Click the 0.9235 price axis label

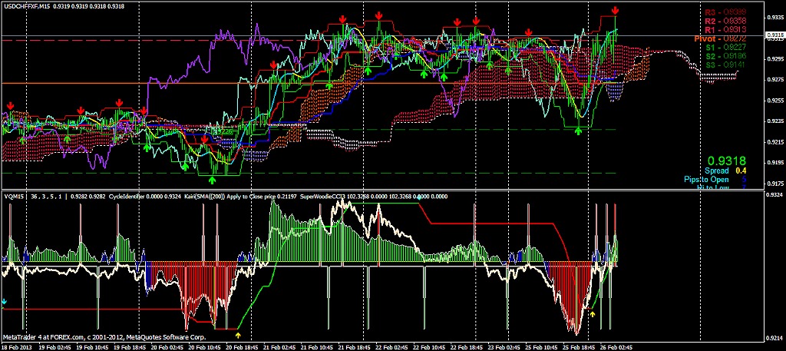click(774, 121)
